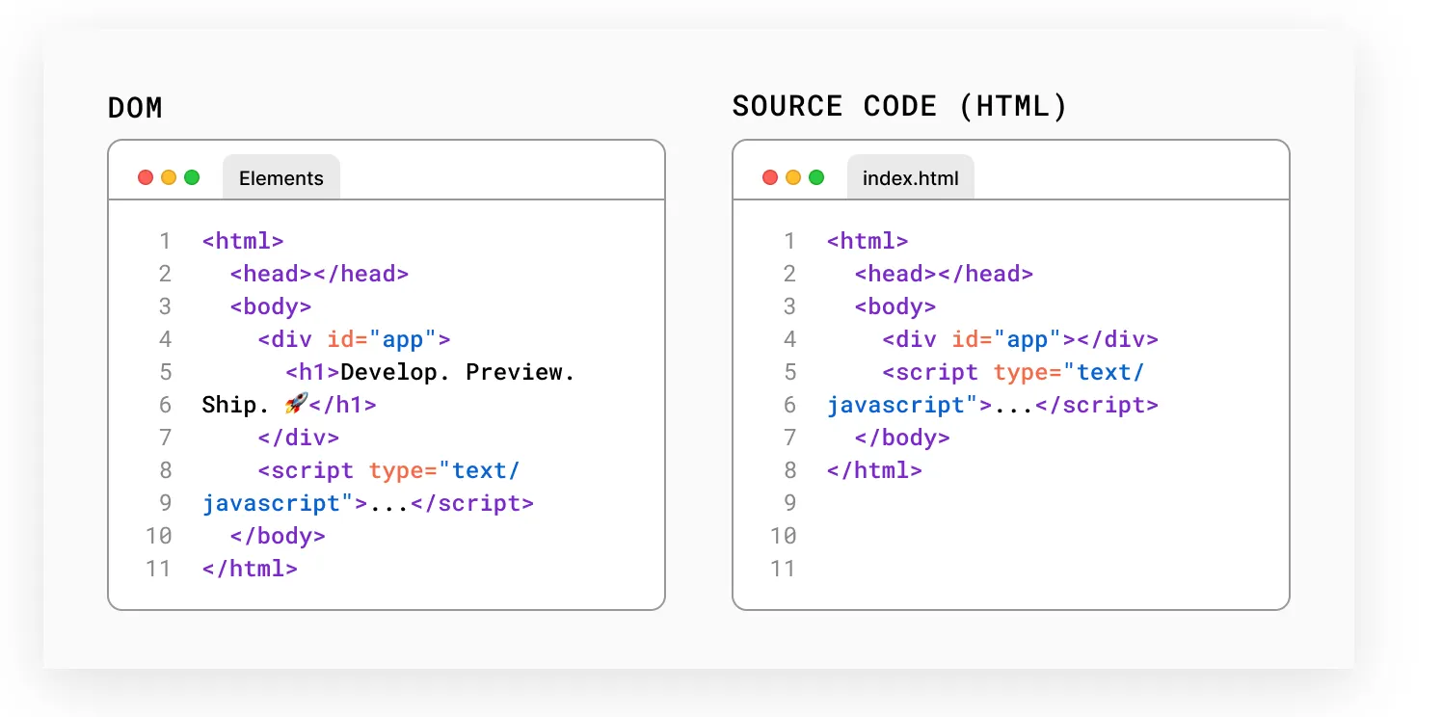Click line number 1 in Elements window
The height and width of the screenshot is (717, 1442).
(x=165, y=241)
